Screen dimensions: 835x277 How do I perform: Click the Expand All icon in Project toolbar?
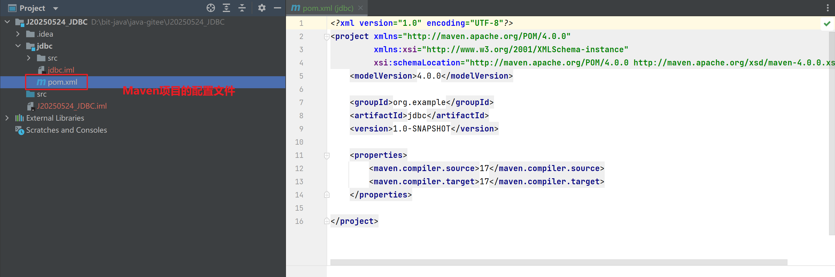coord(226,8)
